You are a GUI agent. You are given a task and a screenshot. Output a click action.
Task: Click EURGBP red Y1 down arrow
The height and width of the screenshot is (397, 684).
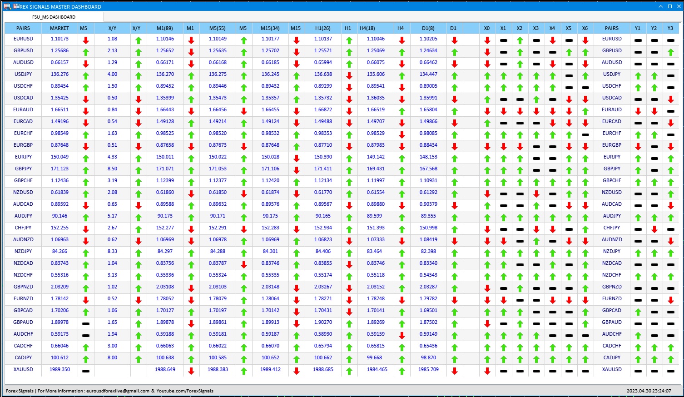coord(638,147)
